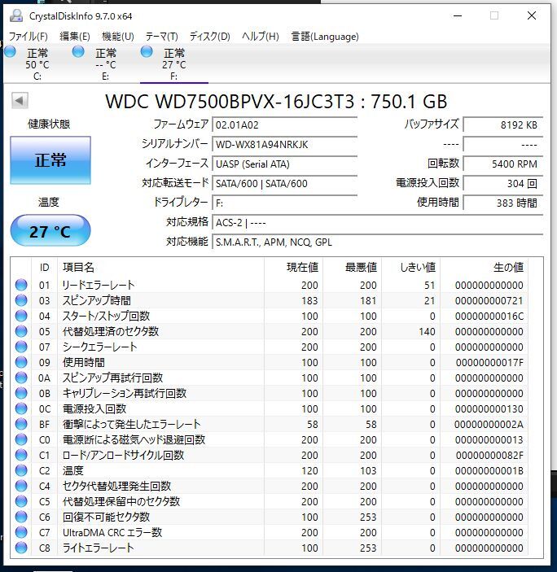
Task: Click the power-on hours value 383 時間
Action: point(503,203)
